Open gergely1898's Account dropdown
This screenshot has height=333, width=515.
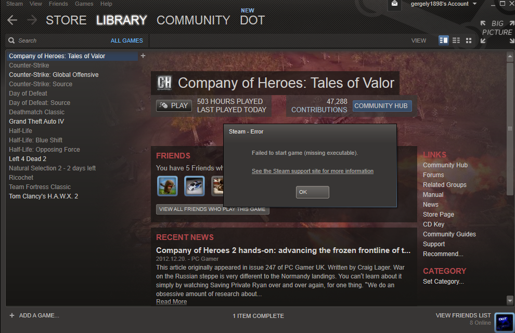[x=443, y=4]
